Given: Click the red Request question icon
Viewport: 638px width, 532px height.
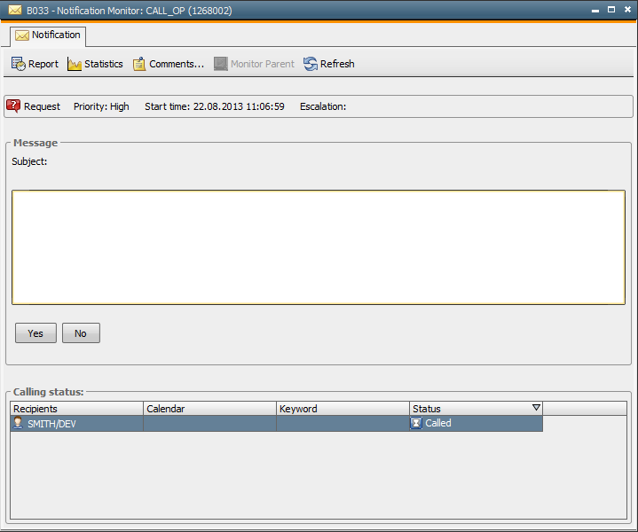Looking at the screenshot, I should tap(13, 106).
